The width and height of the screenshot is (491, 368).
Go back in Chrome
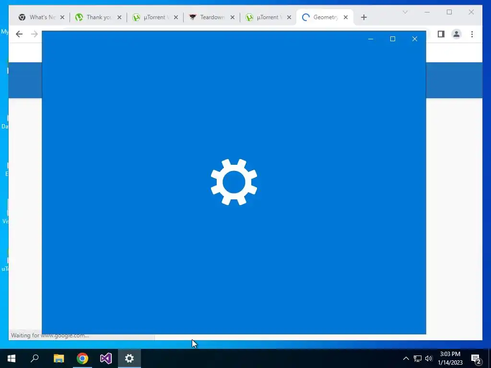tap(19, 34)
